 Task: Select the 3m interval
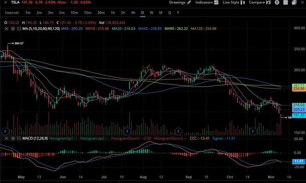[x=50, y=13]
